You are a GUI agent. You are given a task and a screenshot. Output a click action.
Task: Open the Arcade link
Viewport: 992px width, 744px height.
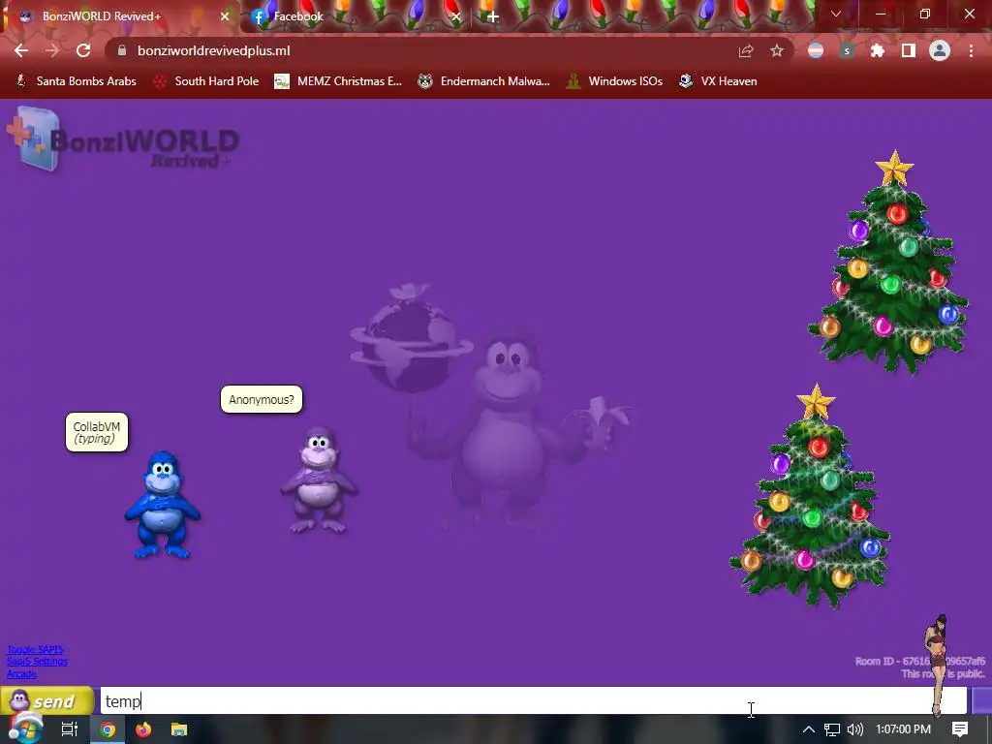coord(21,674)
